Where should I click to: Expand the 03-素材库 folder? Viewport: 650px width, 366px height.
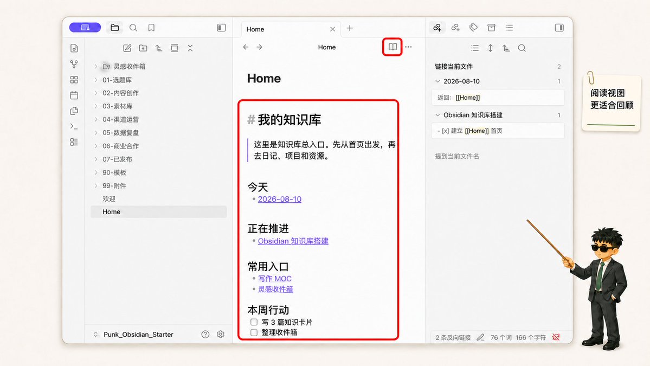[96, 106]
